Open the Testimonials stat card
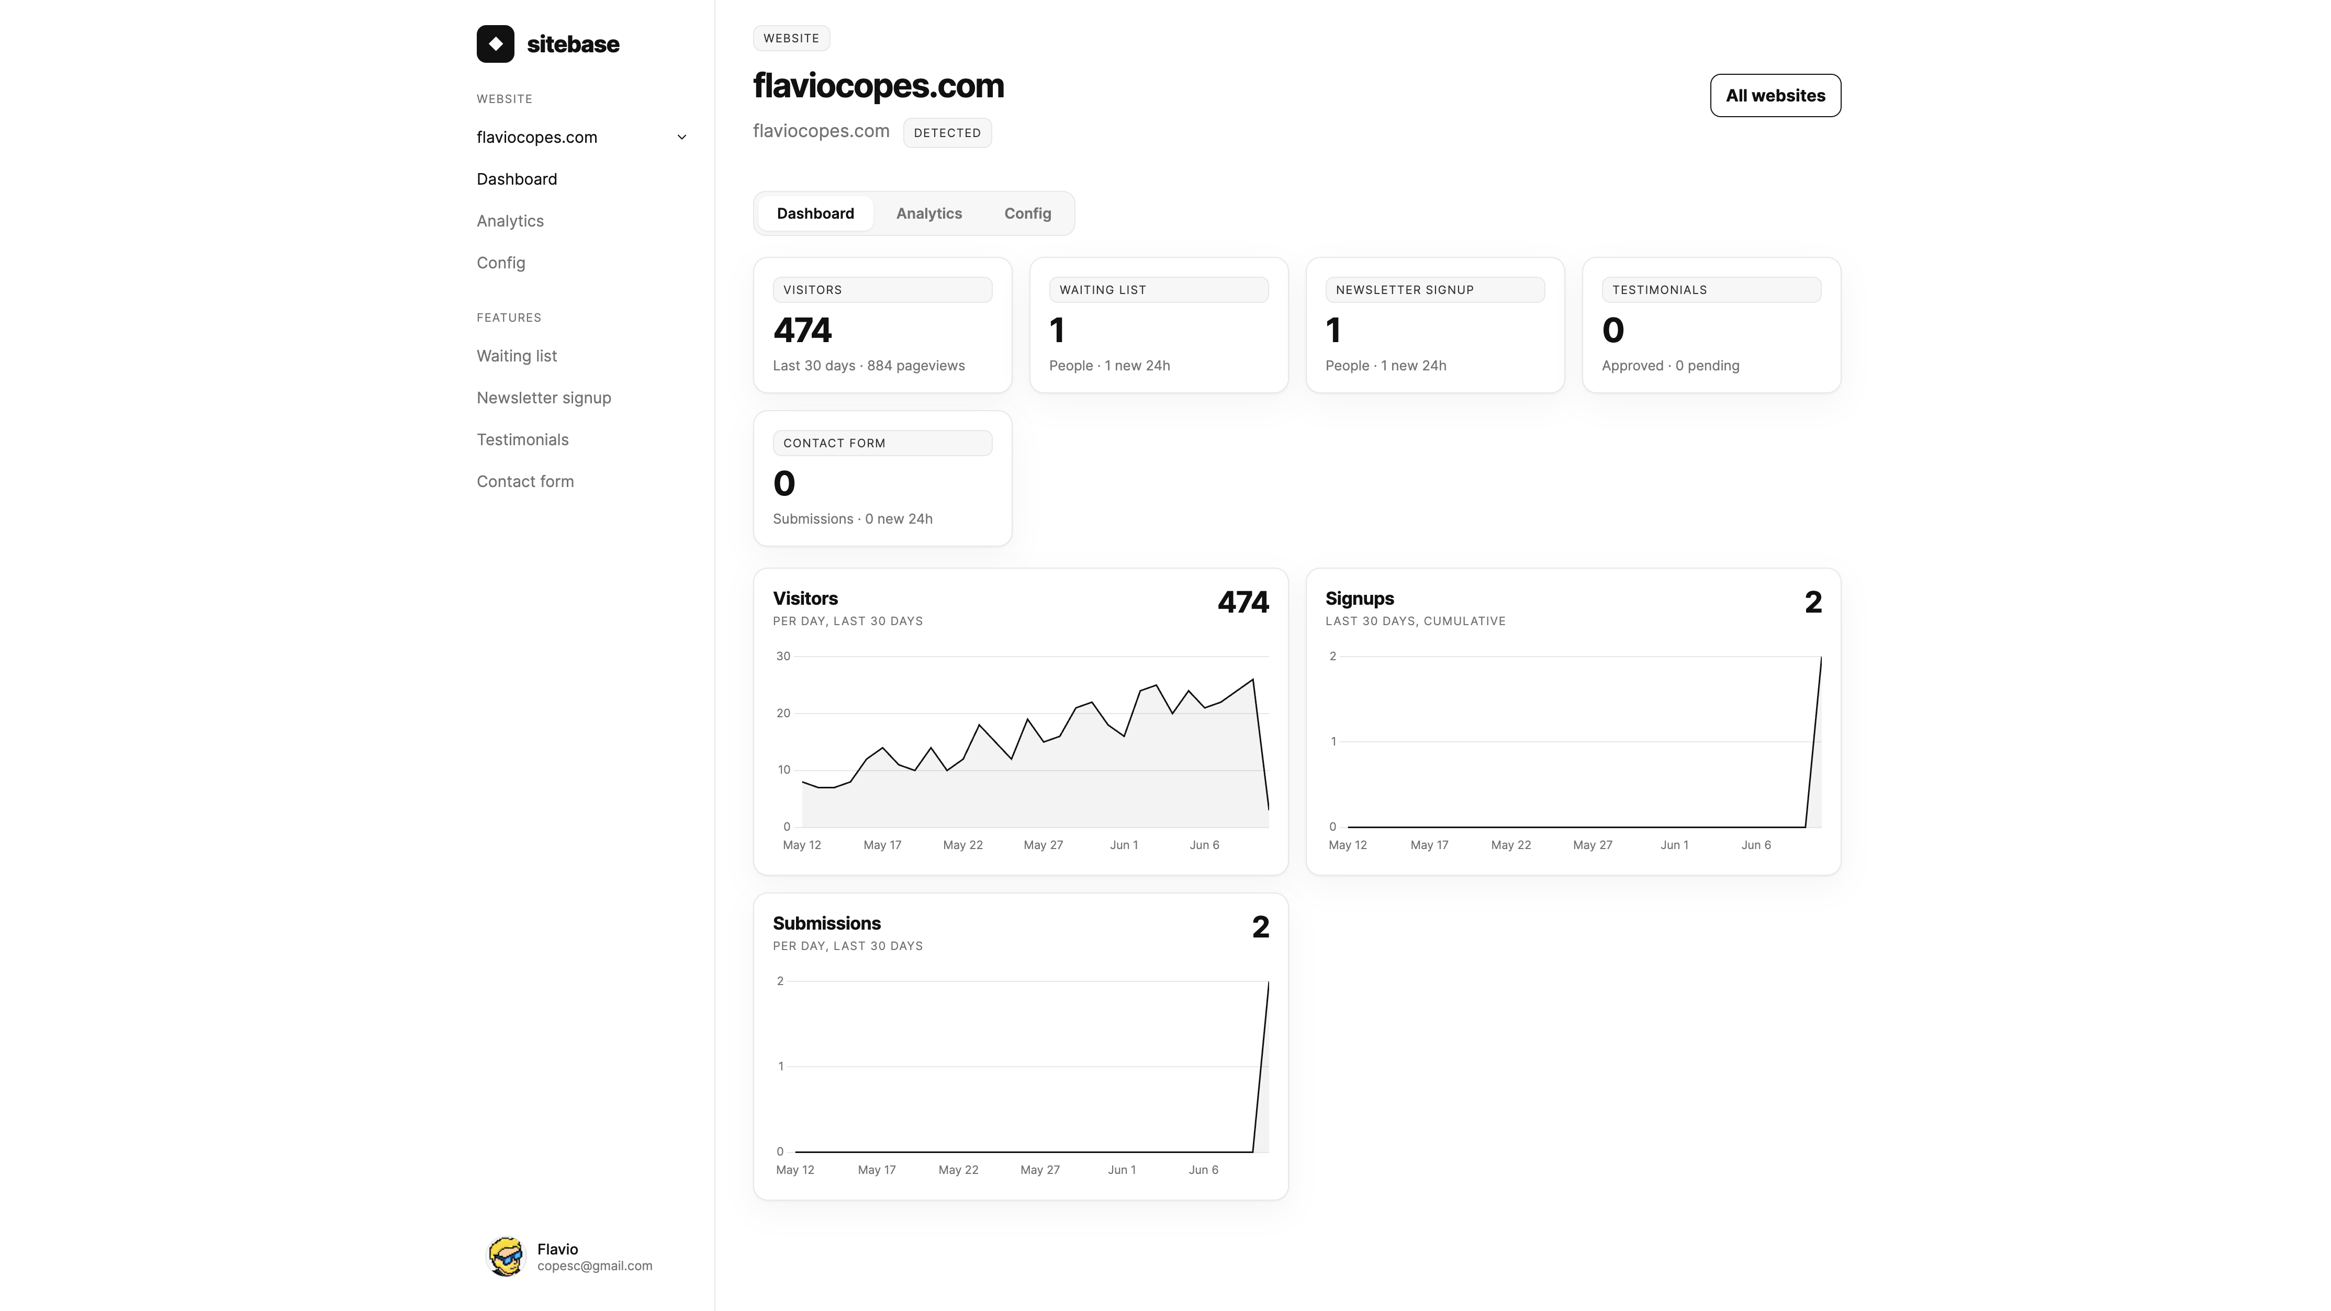 point(1711,325)
